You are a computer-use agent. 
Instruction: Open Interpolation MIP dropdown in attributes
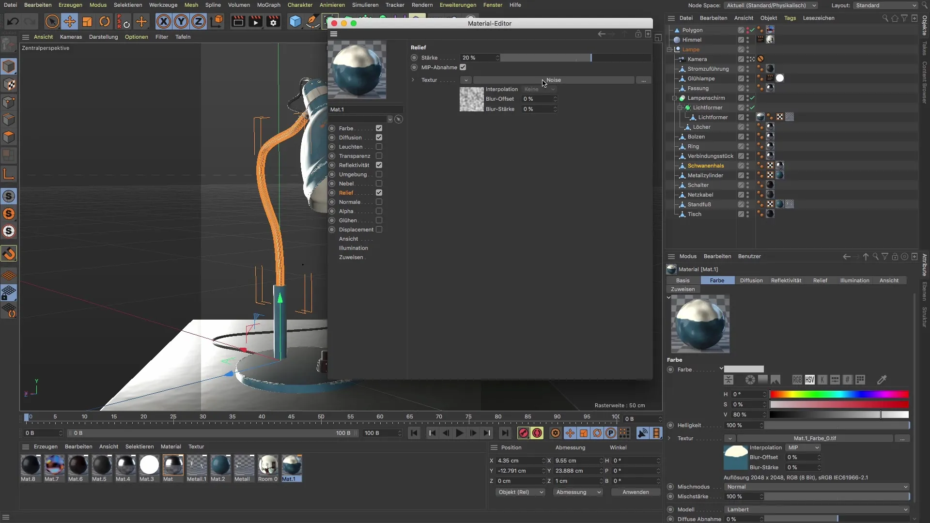[803, 448]
